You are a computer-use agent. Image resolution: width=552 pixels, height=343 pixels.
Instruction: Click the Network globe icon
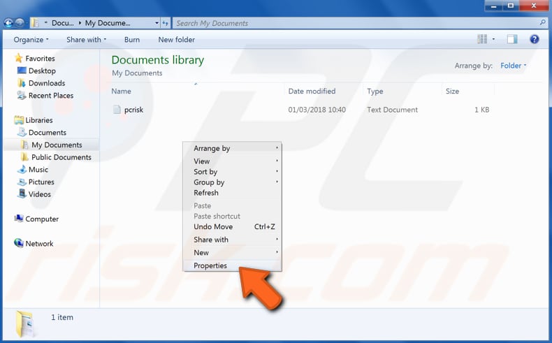(19, 242)
